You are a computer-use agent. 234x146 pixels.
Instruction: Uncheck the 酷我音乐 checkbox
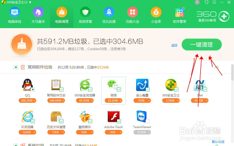(x=90, y=121)
